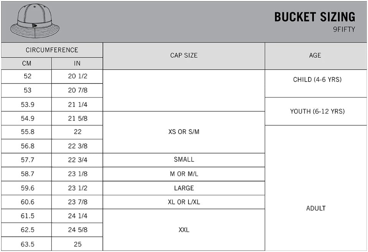
Task: Click the XS OR S/M cap size
Action: point(184,132)
